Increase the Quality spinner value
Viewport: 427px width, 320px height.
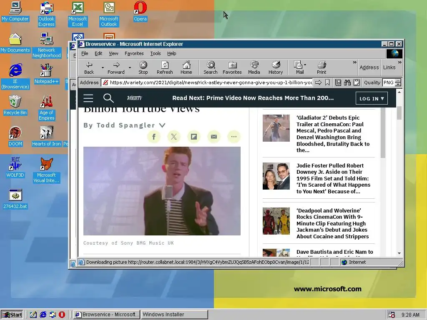(398, 80)
